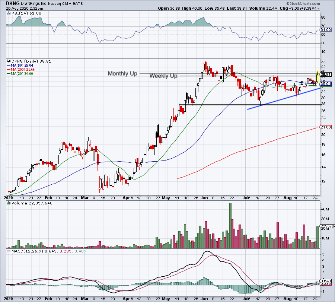Click the Open 35.88 value
This screenshot has height=302, width=335.
click(x=169, y=8)
